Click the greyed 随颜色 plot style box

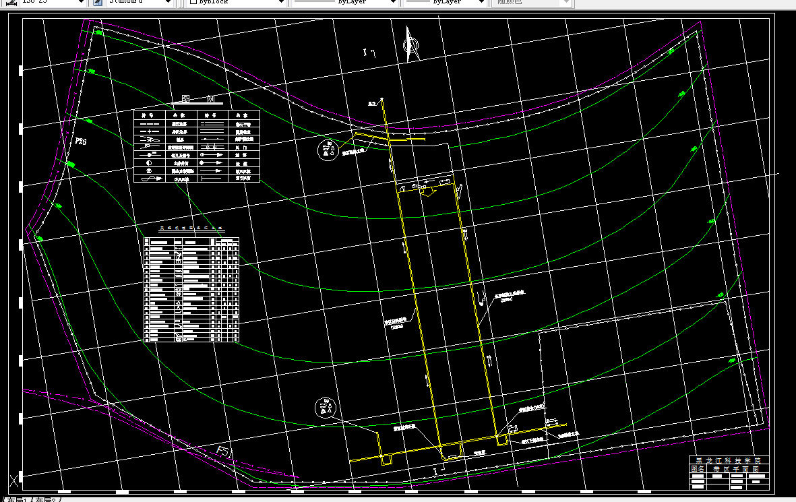532,2
